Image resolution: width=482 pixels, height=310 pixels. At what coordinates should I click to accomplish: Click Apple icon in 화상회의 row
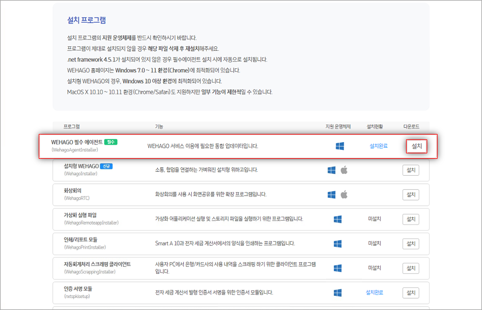(x=344, y=194)
